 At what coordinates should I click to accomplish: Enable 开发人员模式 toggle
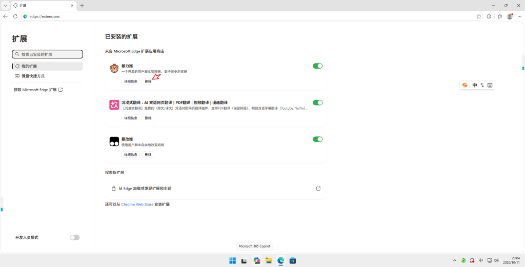coord(74,237)
